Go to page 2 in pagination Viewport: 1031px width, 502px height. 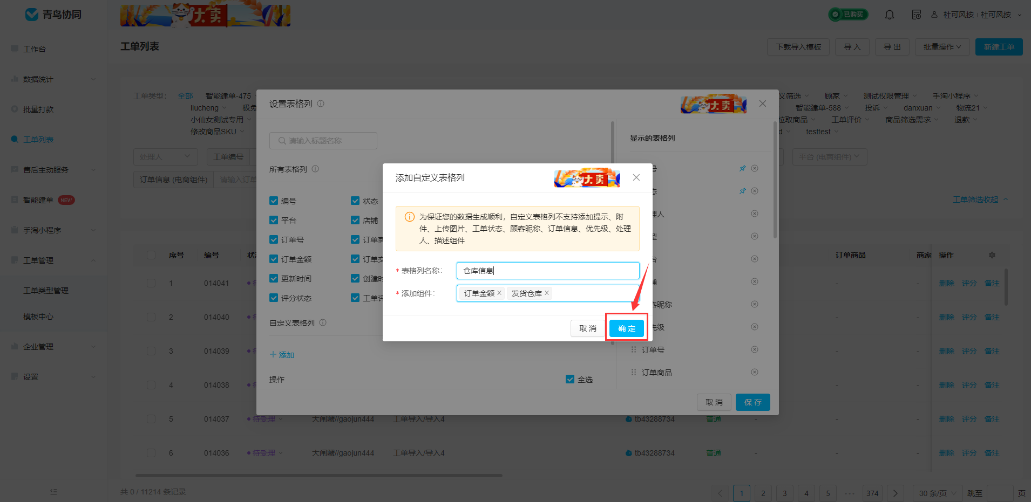pyautogui.click(x=763, y=493)
